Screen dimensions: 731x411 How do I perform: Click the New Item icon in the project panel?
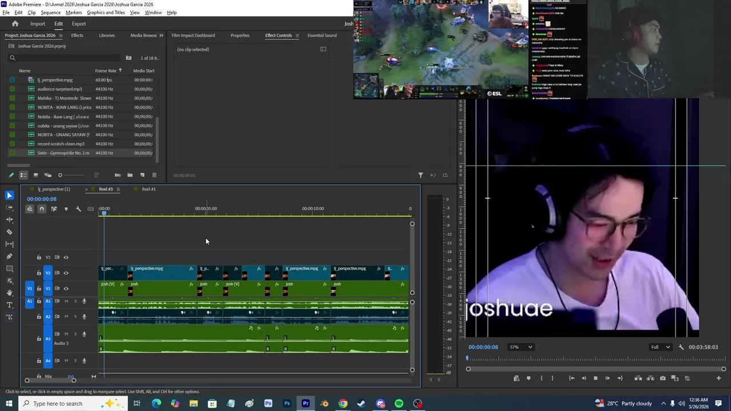tap(142, 175)
